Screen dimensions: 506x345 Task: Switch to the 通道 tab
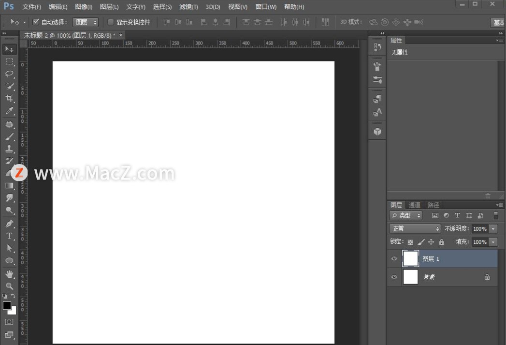[415, 205]
